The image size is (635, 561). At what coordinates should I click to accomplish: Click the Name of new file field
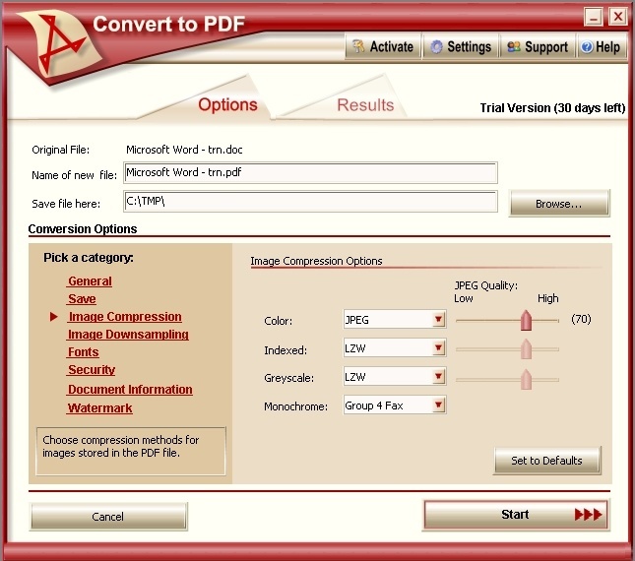click(310, 173)
